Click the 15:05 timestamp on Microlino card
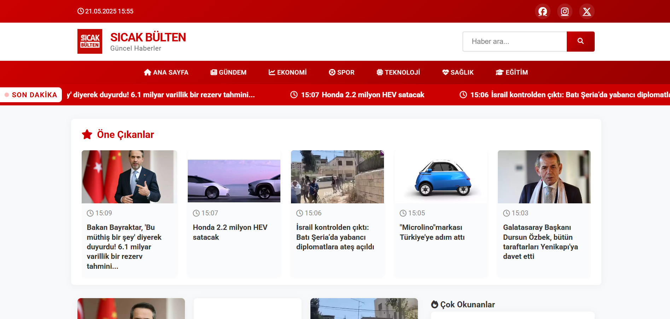The width and height of the screenshot is (670, 319). (x=412, y=213)
